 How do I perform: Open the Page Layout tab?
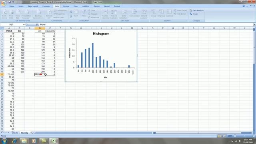click(33, 6)
